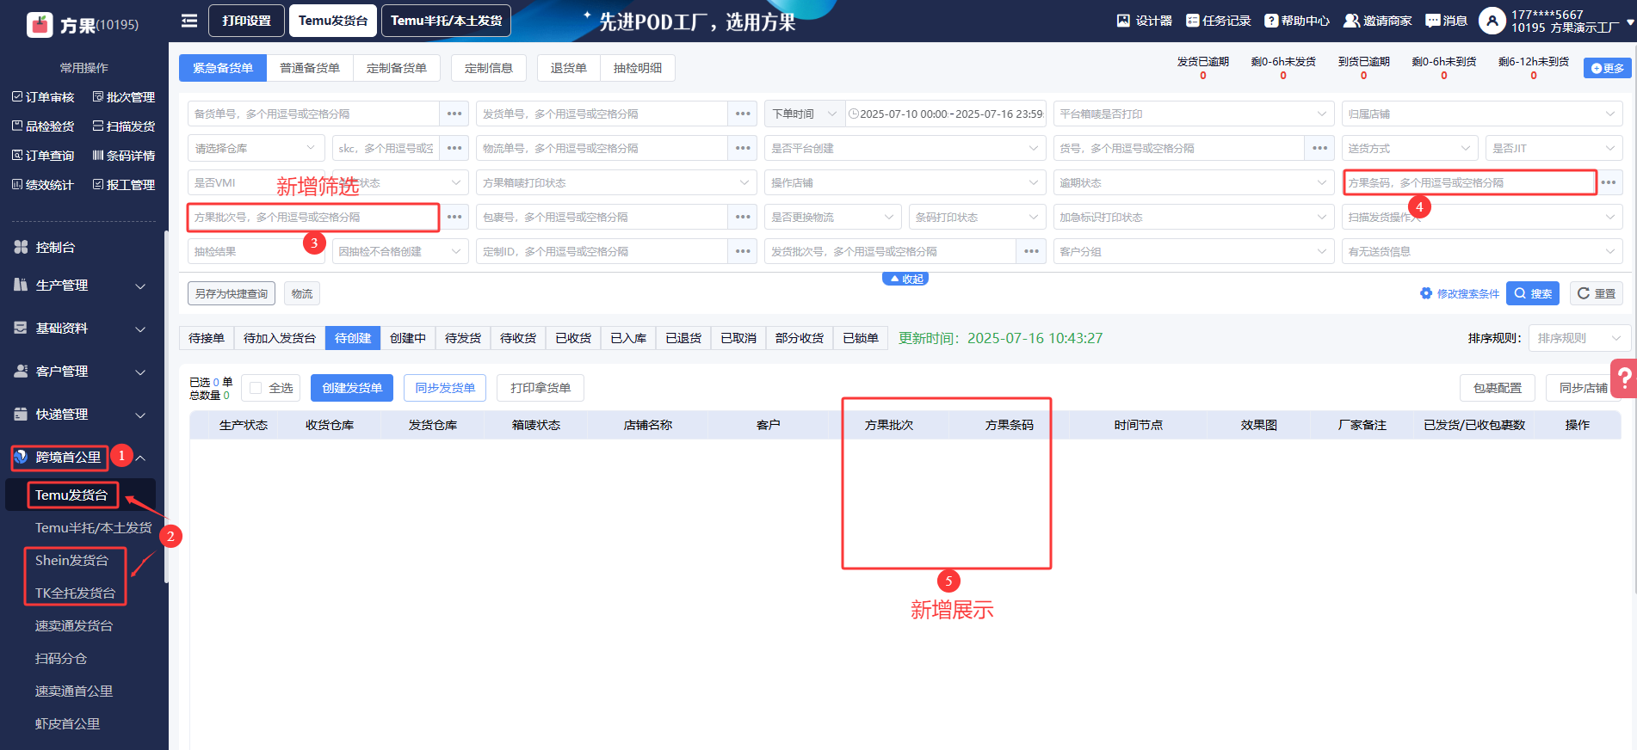The width and height of the screenshot is (1637, 750).
Task: Open 扫描发货 shortcut
Action: click(x=124, y=126)
